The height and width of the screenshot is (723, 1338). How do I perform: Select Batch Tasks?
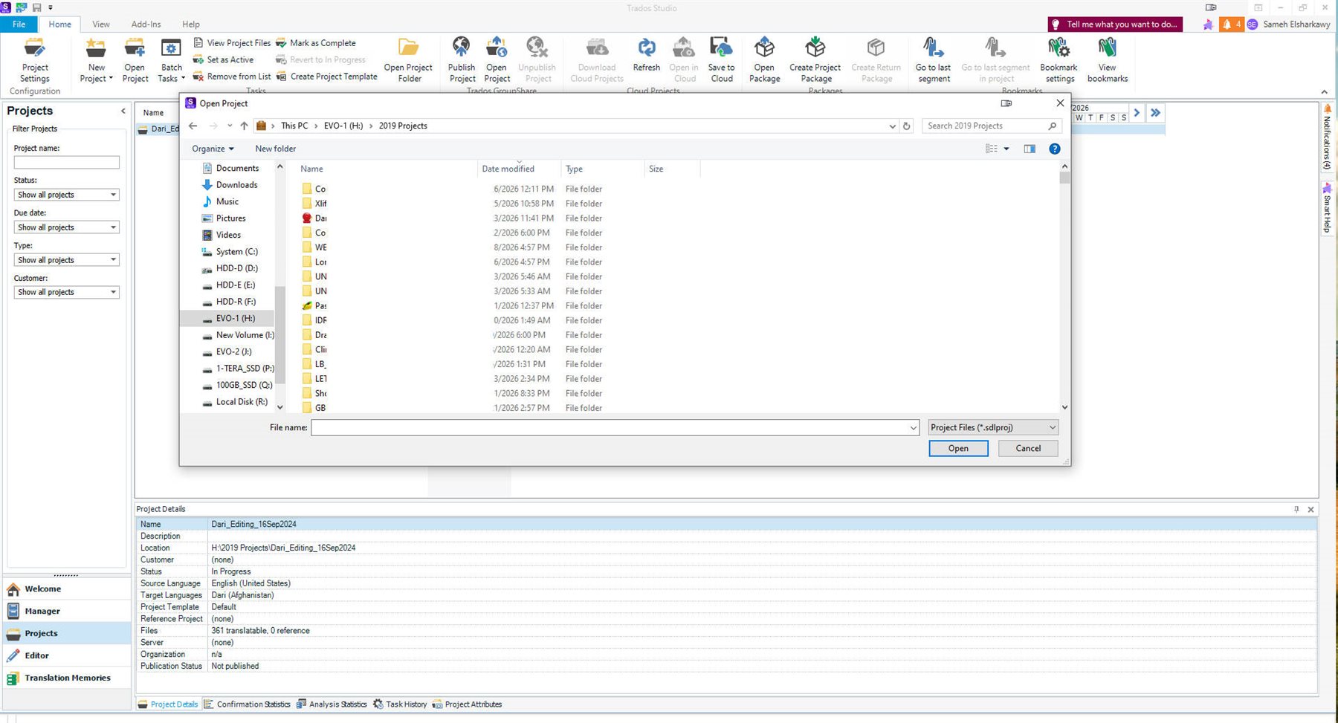pos(170,58)
